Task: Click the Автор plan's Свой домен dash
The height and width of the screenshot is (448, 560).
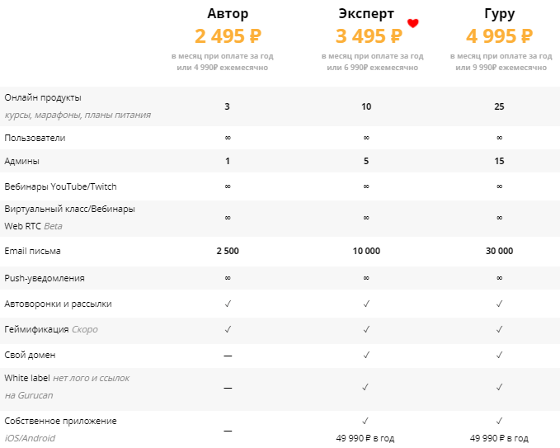Action: (x=228, y=356)
